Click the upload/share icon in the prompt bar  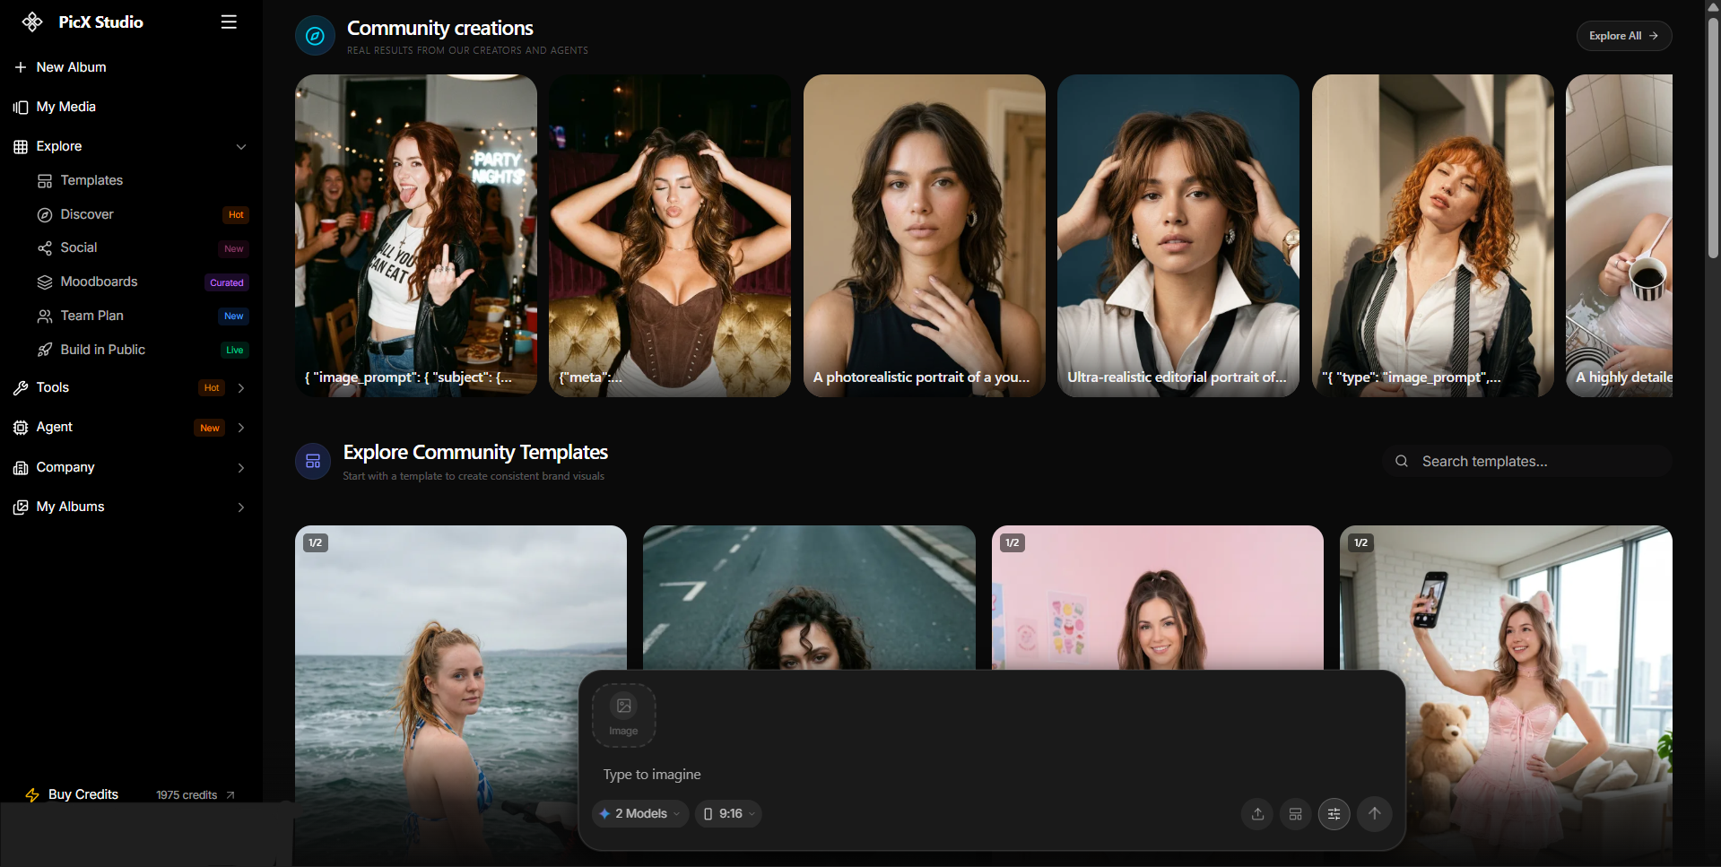click(1257, 814)
